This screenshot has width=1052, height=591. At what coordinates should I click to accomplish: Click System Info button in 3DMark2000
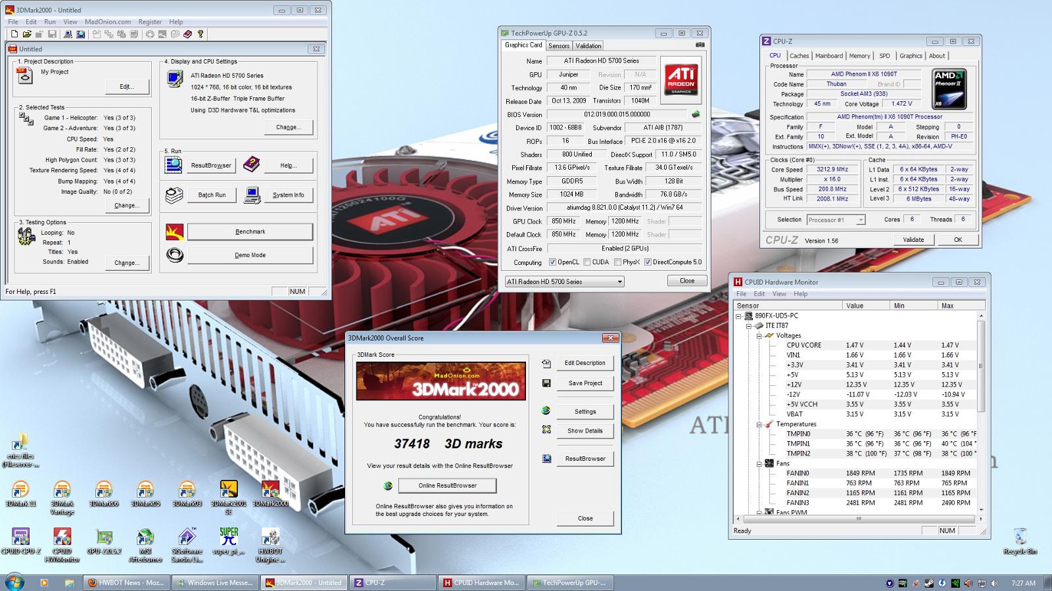[x=288, y=195]
